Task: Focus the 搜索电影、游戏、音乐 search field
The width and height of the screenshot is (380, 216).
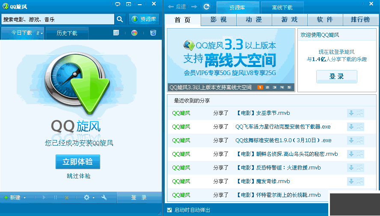Action: (58, 19)
